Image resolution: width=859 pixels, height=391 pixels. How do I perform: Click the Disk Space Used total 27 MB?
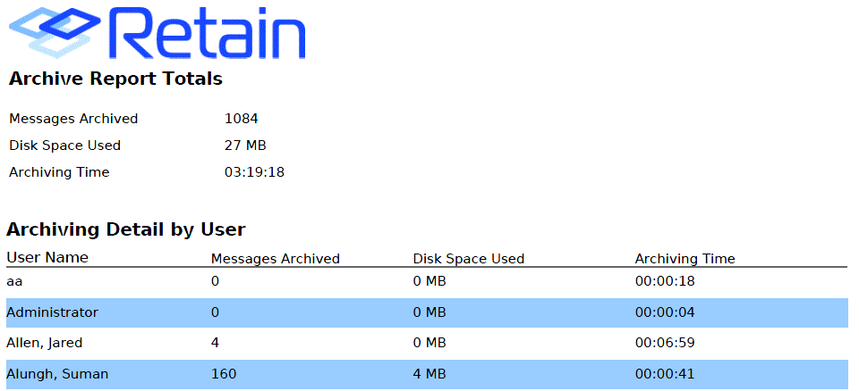coord(245,146)
